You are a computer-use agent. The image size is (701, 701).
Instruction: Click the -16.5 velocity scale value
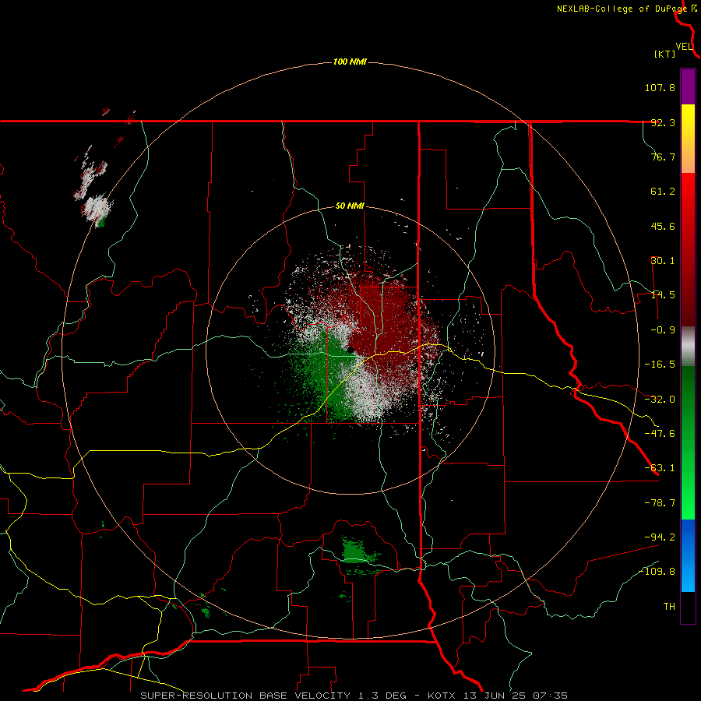660,365
